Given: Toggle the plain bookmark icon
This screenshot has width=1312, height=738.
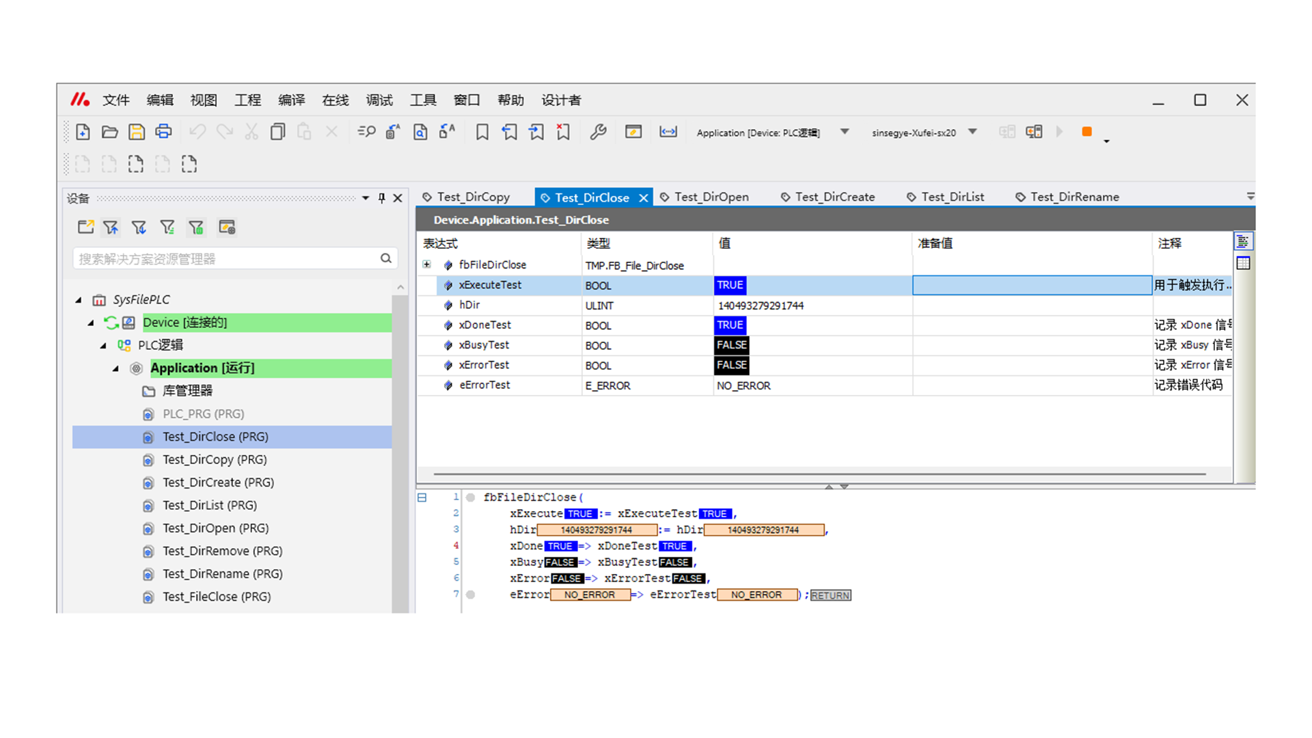Looking at the screenshot, I should click(482, 132).
